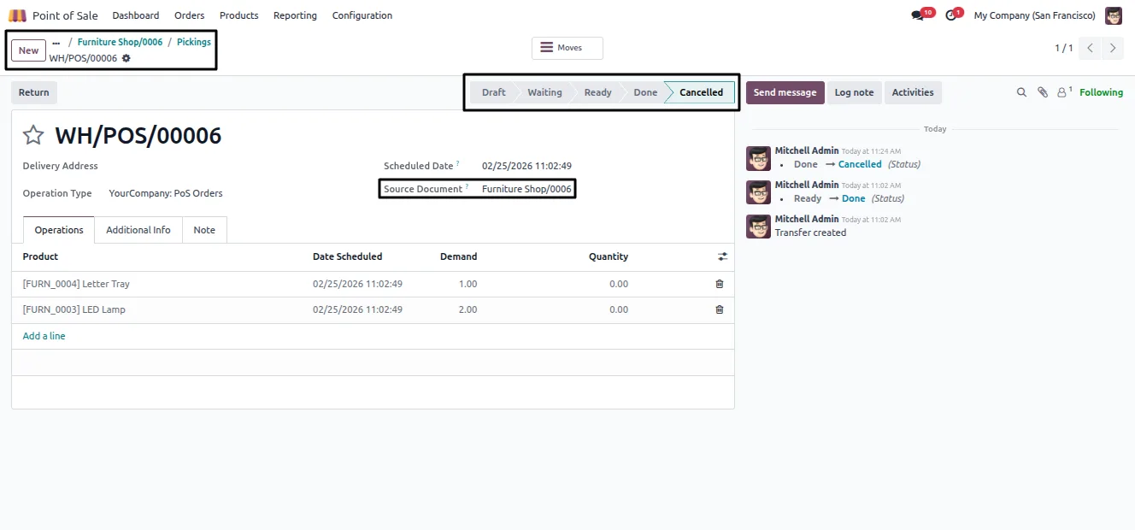Select the Draft status stage
This screenshot has height=530, width=1135.
tap(493, 92)
